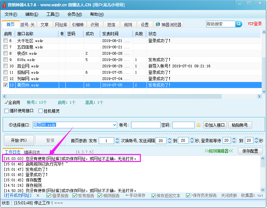This screenshot has height=208, width=267.
Task: Click the 开始(F5) button
Action: [18, 140]
